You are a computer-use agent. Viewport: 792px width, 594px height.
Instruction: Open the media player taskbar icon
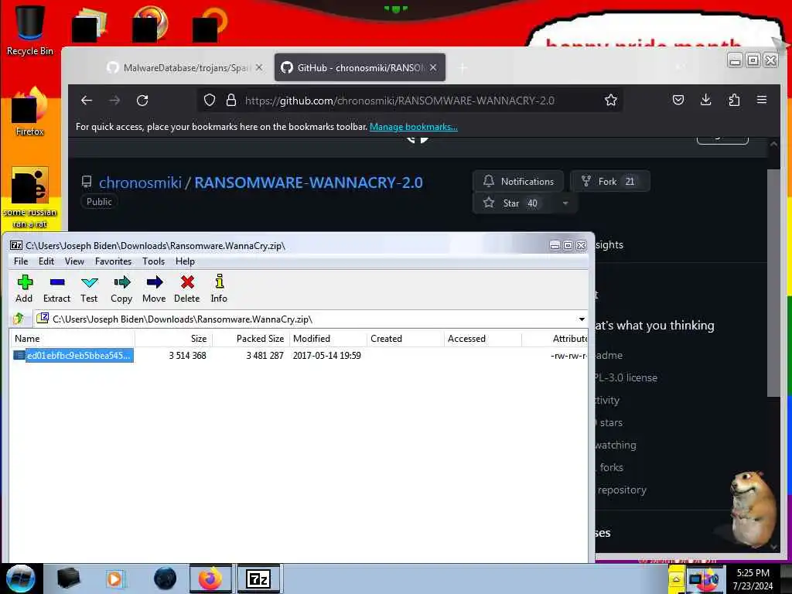pyautogui.click(x=116, y=579)
